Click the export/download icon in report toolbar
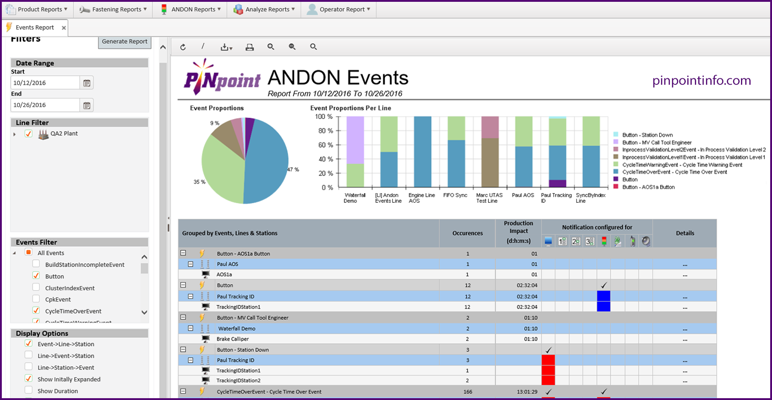This screenshot has width=772, height=400. [226, 47]
